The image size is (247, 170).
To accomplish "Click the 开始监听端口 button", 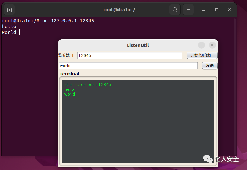I will (202, 56).
